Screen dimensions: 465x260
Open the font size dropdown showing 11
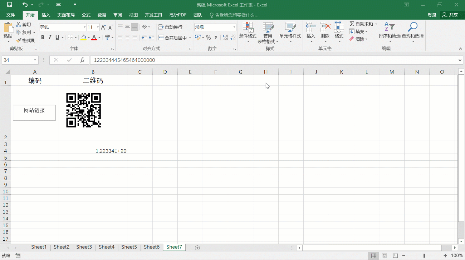point(97,27)
